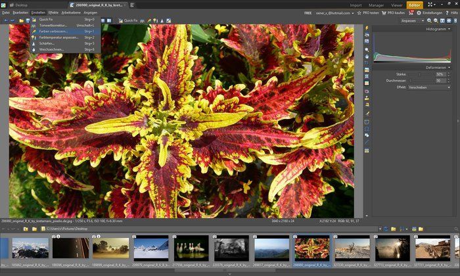
Task: Click the zoom out magnifier icon
Action: coord(436,20)
